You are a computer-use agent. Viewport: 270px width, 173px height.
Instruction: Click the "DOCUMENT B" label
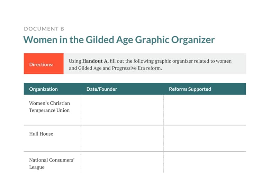point(44,29)
